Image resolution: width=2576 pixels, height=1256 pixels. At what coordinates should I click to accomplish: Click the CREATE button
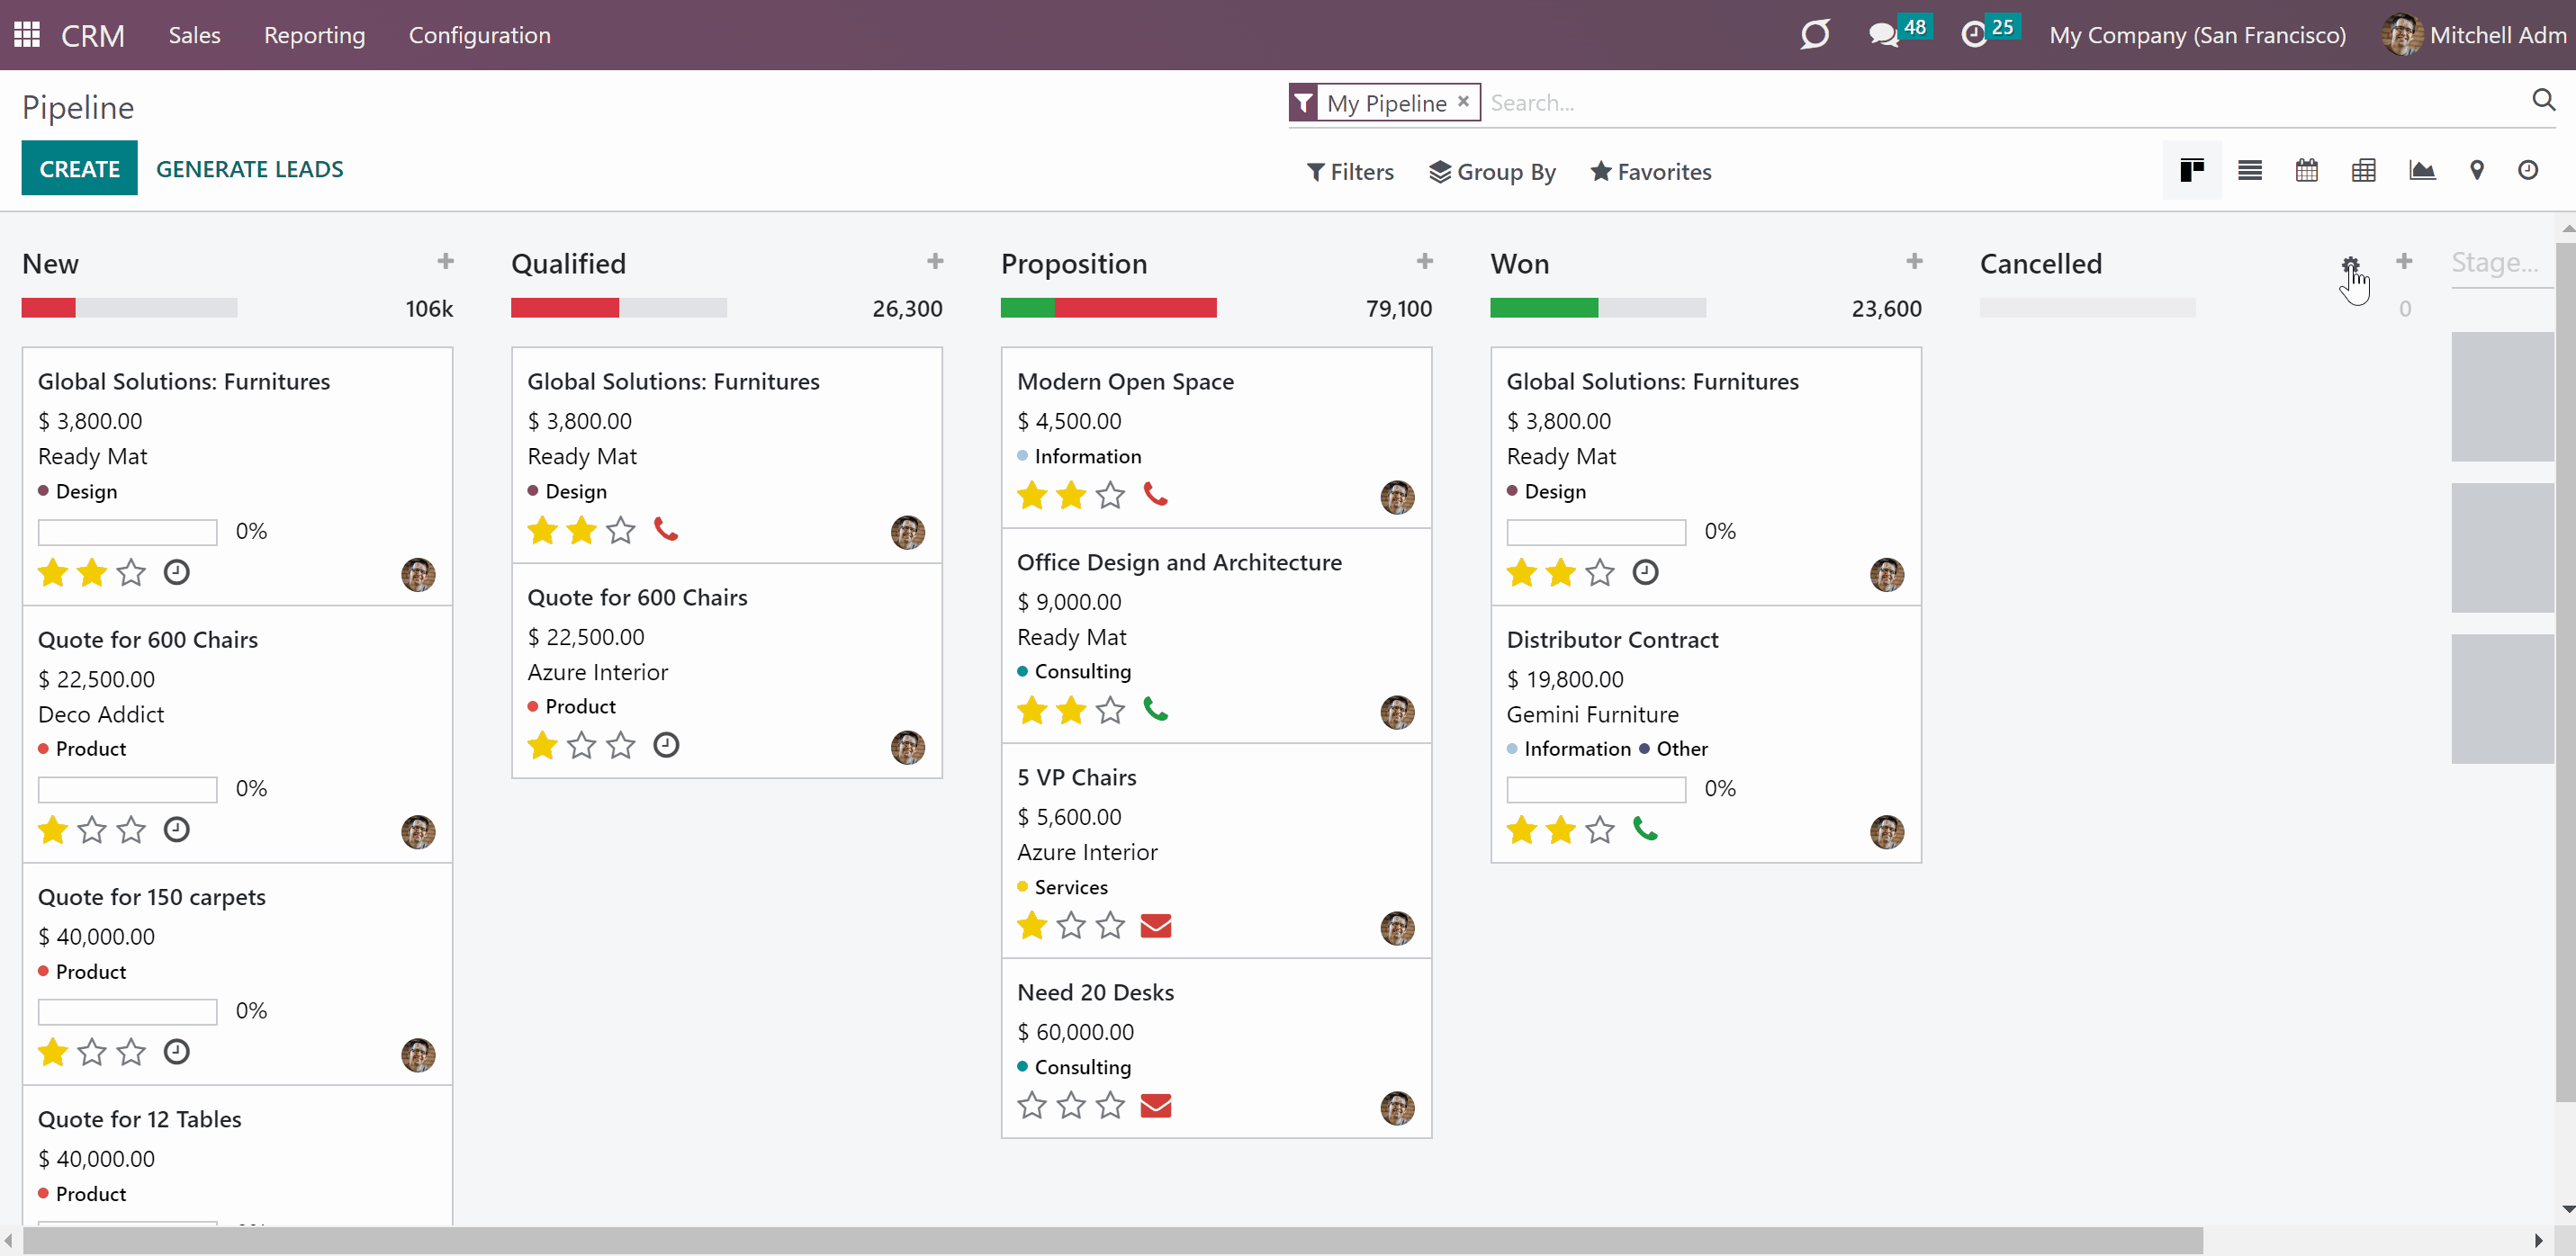79,168
